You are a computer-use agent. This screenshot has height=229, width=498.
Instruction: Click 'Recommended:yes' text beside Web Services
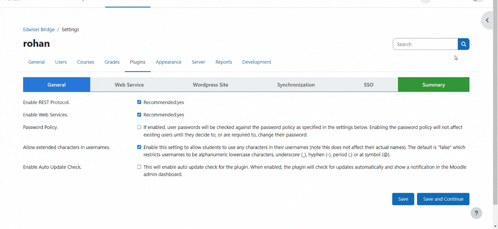(164, 115)
